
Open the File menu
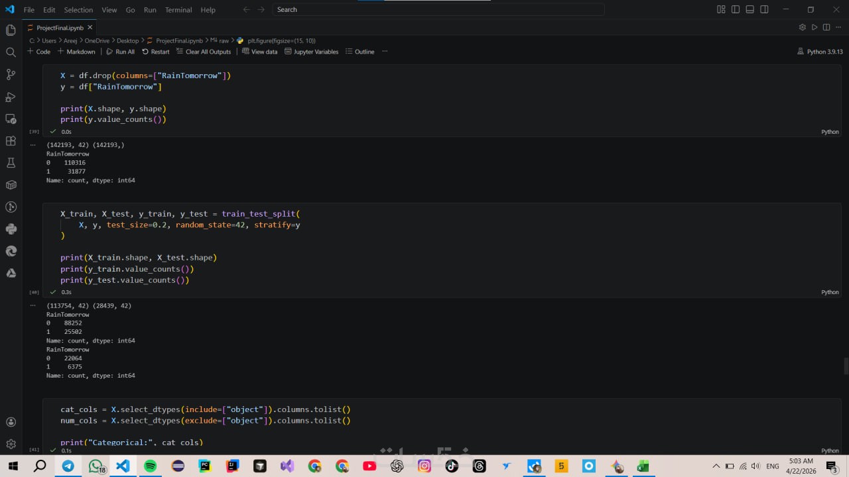click(x=29, y=10)
